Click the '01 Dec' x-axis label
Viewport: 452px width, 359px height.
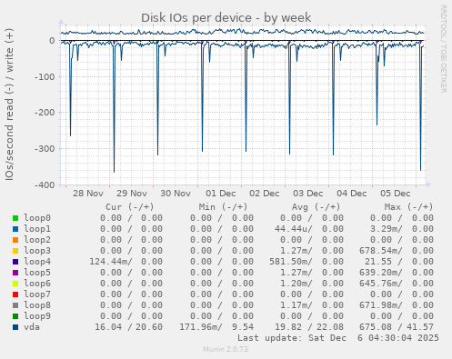click(x=221, y=194)
